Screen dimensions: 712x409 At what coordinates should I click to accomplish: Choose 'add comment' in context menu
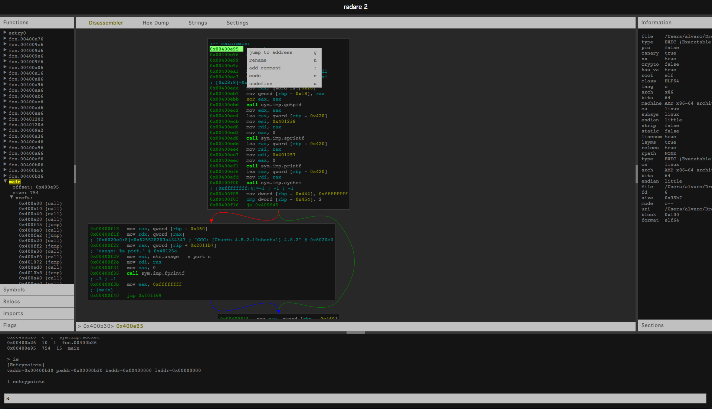(284, 68)
